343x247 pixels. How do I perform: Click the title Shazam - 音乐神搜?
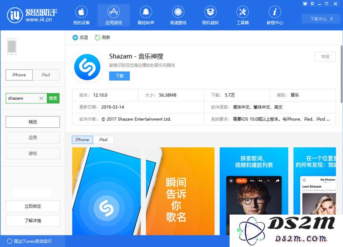[x=136, y=56]
